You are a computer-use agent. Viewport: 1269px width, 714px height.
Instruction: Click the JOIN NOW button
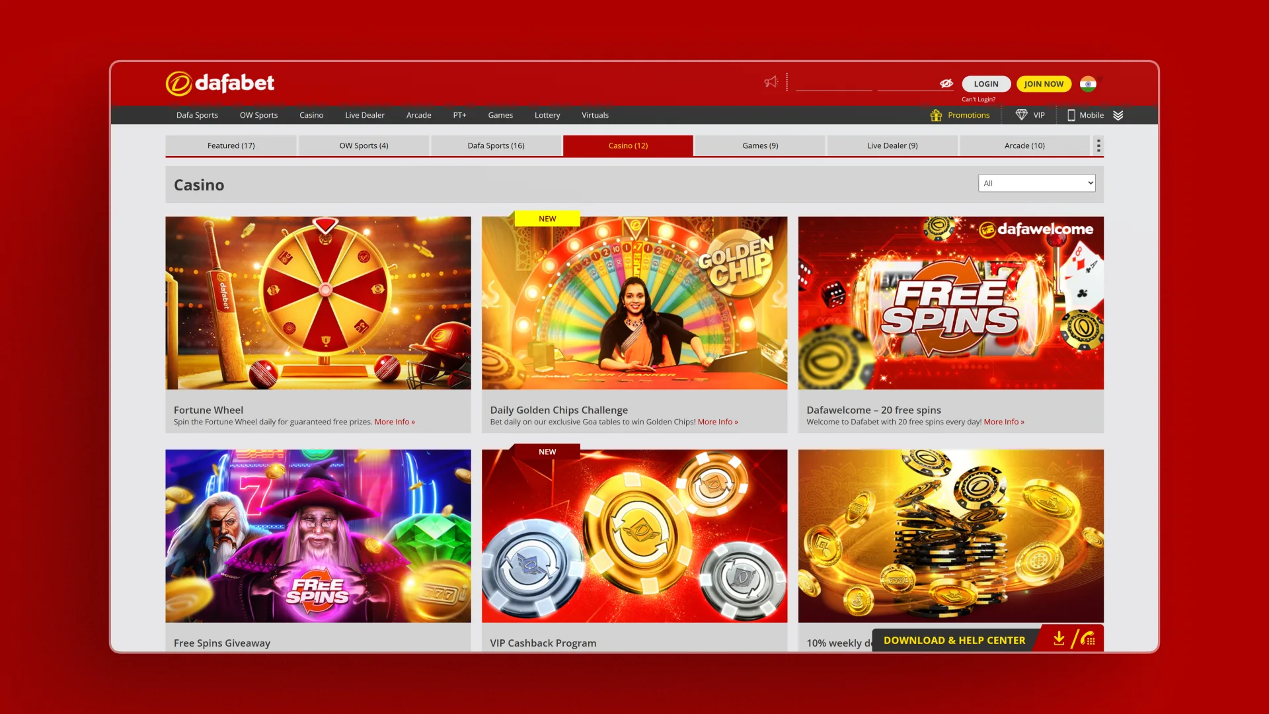pos(1044,84)
